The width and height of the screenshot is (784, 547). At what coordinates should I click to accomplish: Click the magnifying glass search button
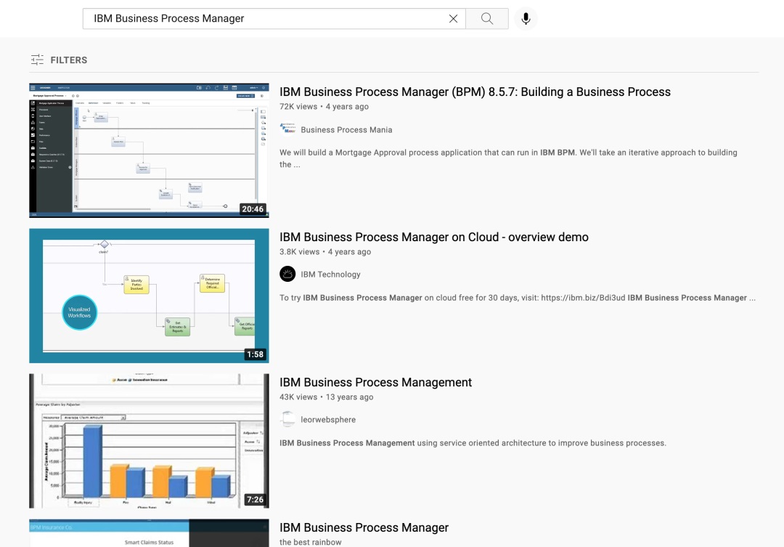click(x=487, y=18)
